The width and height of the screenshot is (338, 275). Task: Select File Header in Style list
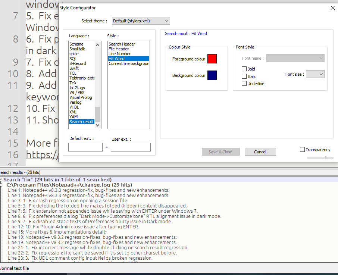(x=128, y=49)
